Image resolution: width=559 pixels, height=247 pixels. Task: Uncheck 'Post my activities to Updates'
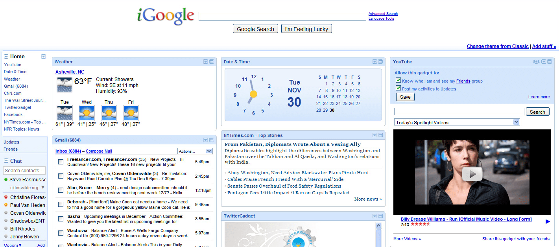(x=398, y=88)
